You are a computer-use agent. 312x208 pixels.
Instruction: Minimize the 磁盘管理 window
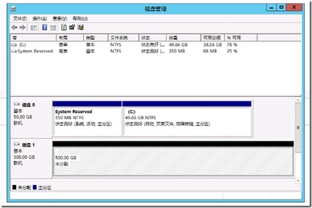[271, 8]
